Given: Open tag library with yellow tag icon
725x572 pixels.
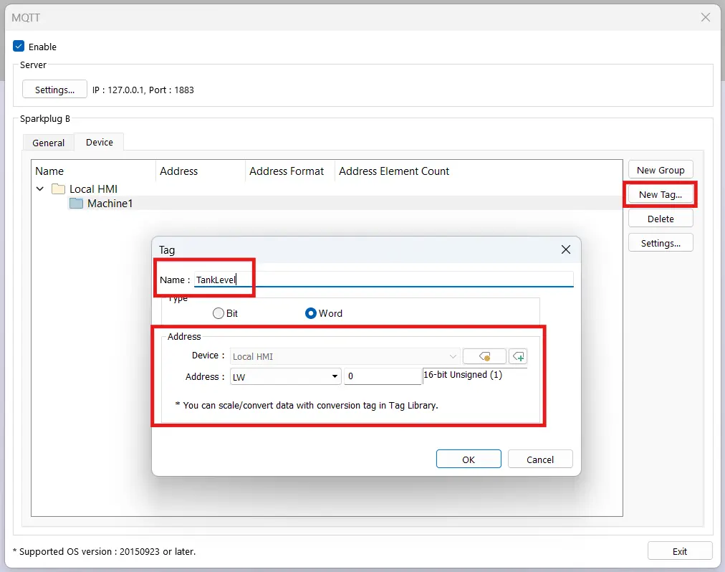Looking at the screenshot, I should (x=484, y=356).
